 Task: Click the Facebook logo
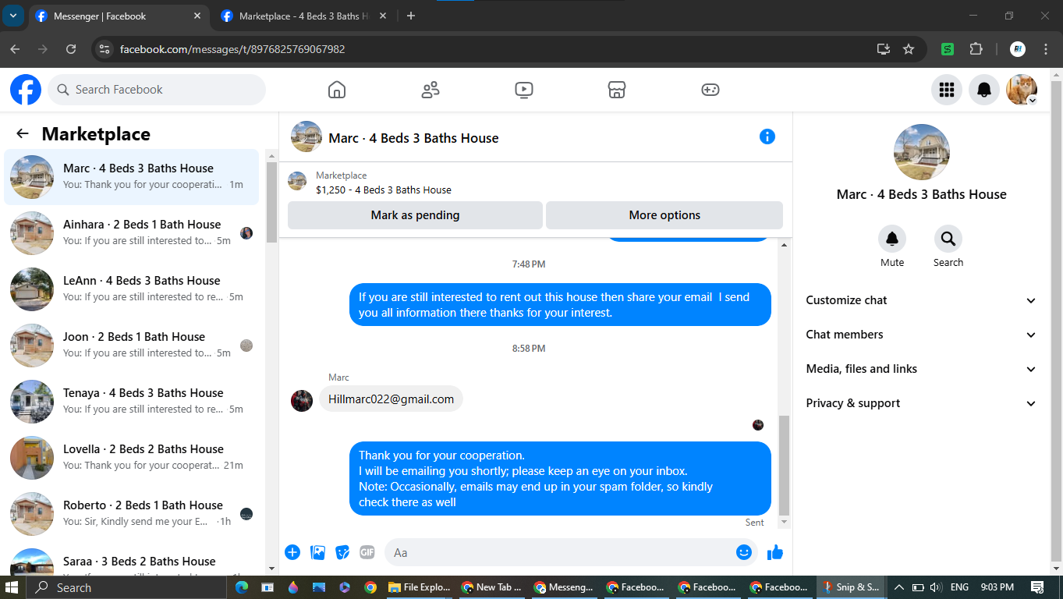click(26, 90)
